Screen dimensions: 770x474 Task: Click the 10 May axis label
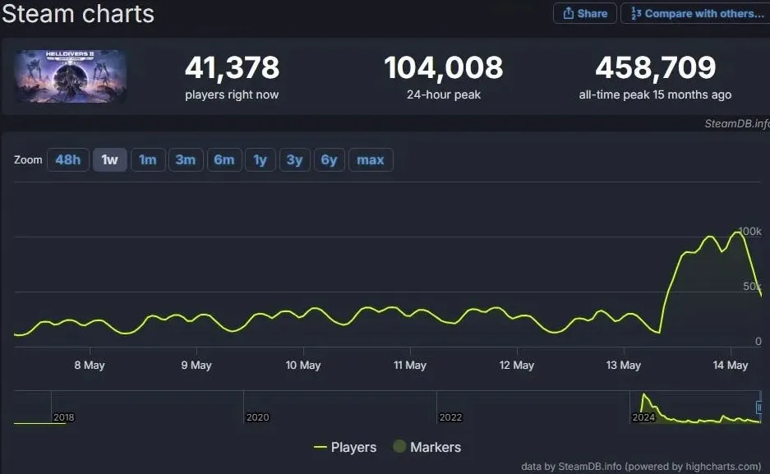[x=303, y=365]
